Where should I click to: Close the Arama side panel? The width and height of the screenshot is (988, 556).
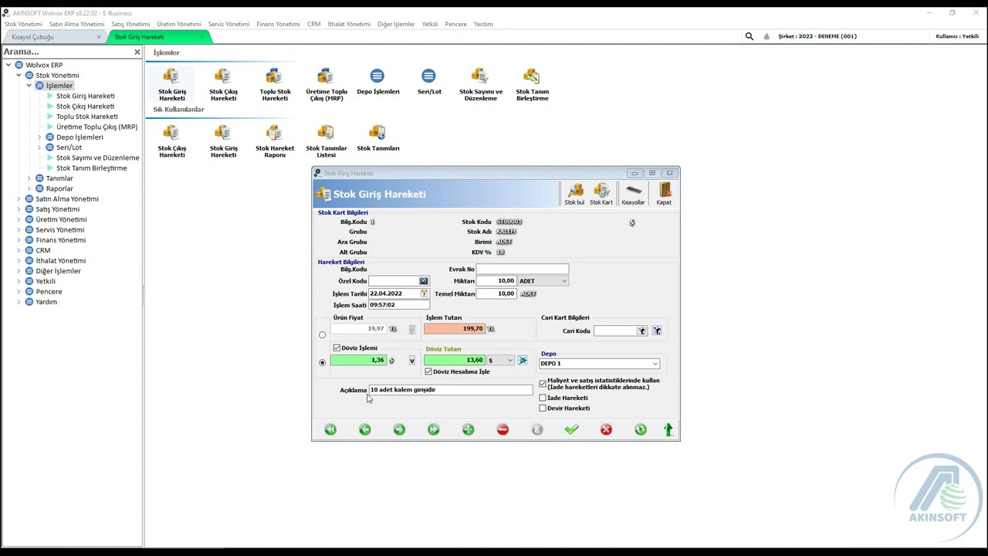[137, 52]
